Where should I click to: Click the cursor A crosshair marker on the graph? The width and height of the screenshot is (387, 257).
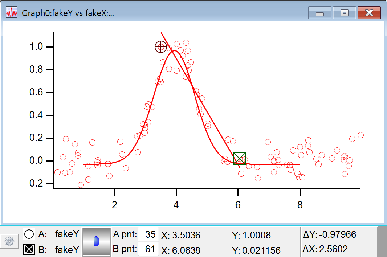point(160,47)
